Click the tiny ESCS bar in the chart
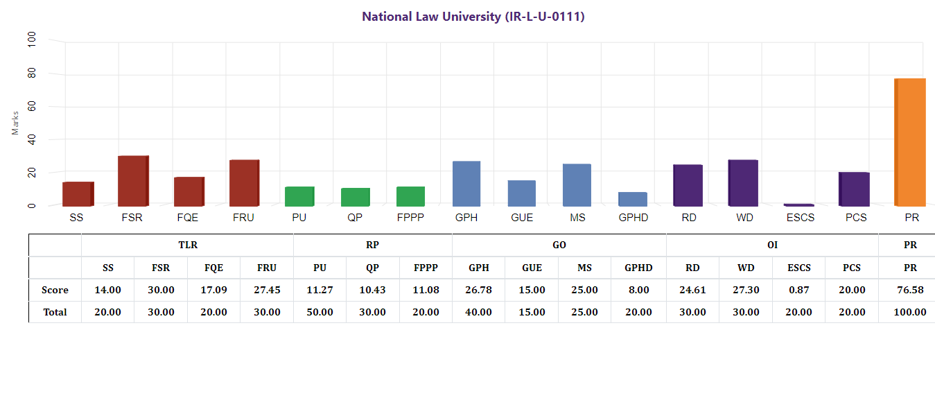 (x=798, y=205)
